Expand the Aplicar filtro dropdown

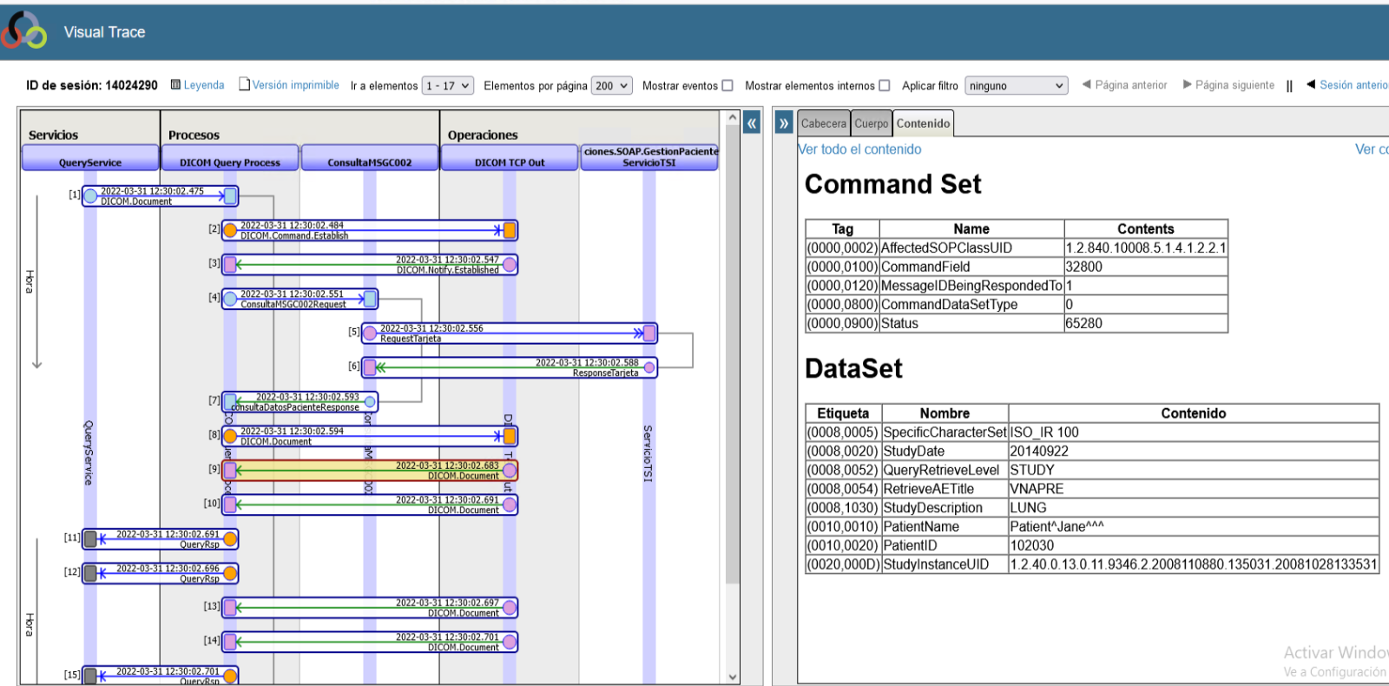pos(1016,86)
